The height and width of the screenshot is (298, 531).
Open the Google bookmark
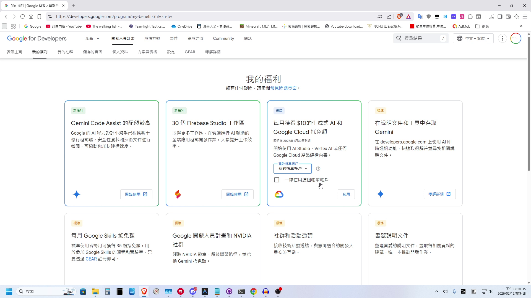click(x=33, y=26)
